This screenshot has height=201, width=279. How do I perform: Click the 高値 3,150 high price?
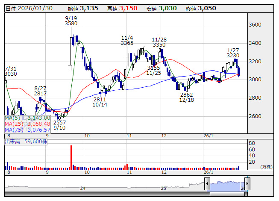coord(122,8)
